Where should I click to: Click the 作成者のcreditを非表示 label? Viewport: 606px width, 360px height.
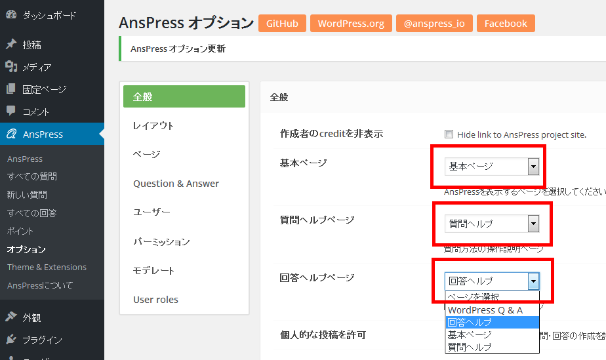pos(331,134)
